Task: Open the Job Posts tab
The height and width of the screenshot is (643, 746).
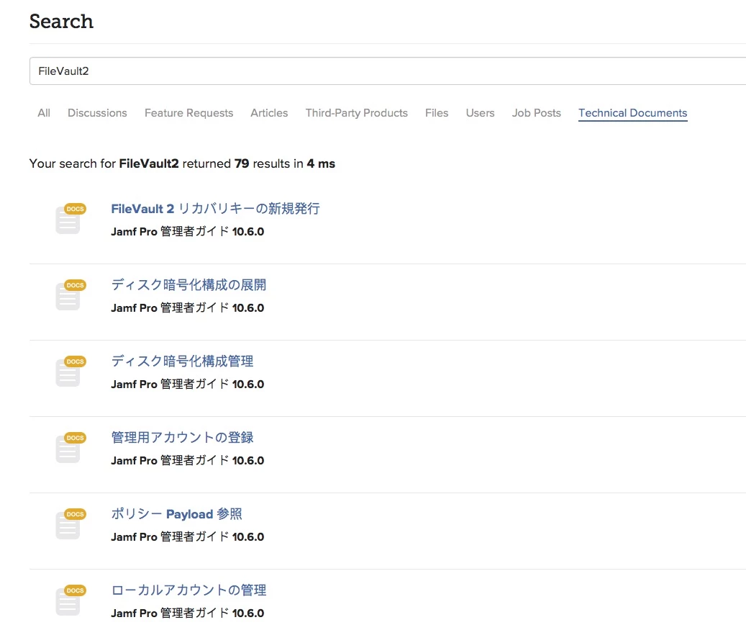Action: click(x=536, y=113)
